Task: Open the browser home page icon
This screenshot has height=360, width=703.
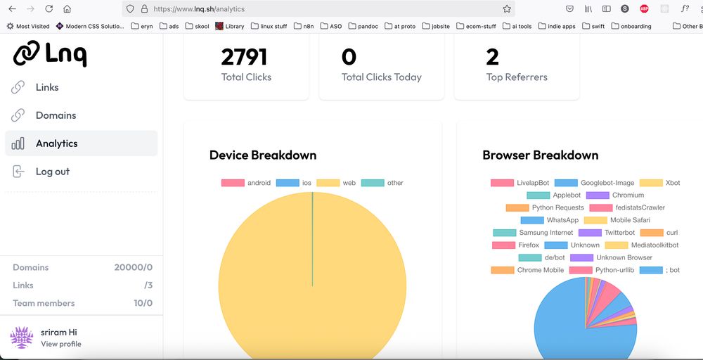Action: [x=67, y=8]
